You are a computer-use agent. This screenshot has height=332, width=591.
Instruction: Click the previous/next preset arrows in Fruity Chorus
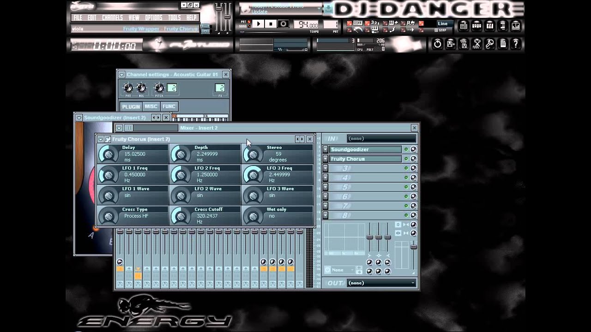(300, 139)
